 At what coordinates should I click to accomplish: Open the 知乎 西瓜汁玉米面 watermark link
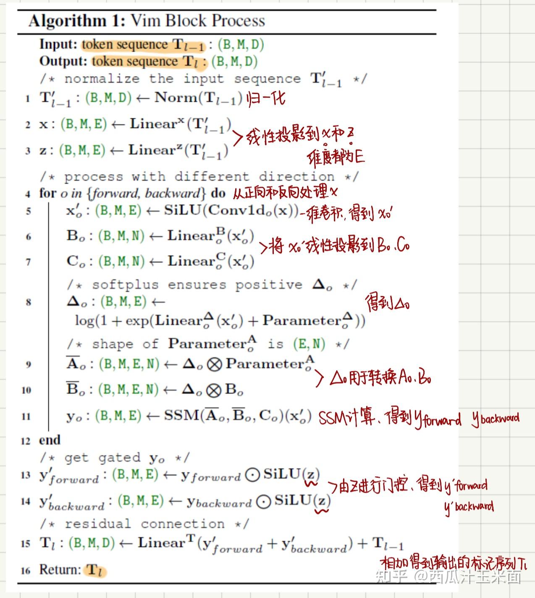pyautogui.click(x=447, y=576)
